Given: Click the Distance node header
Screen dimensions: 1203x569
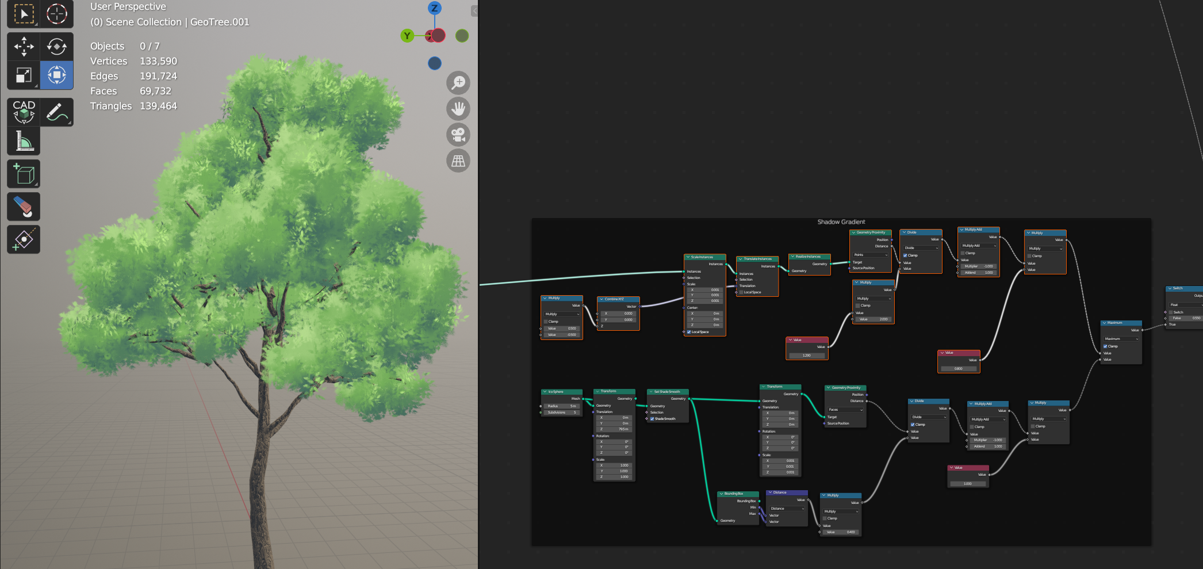Looking at the screenshot, I should [787, 492].
